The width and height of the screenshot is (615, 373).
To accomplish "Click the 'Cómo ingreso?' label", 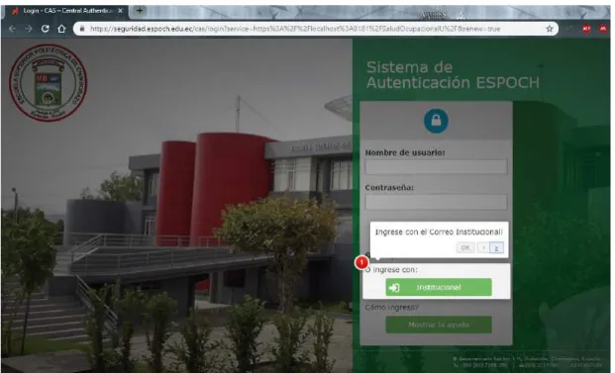I will coord(392,307).
